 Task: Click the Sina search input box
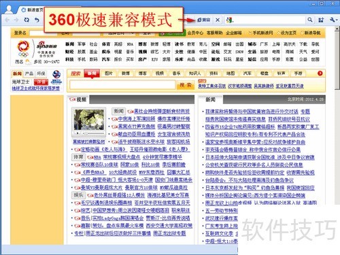122,85
